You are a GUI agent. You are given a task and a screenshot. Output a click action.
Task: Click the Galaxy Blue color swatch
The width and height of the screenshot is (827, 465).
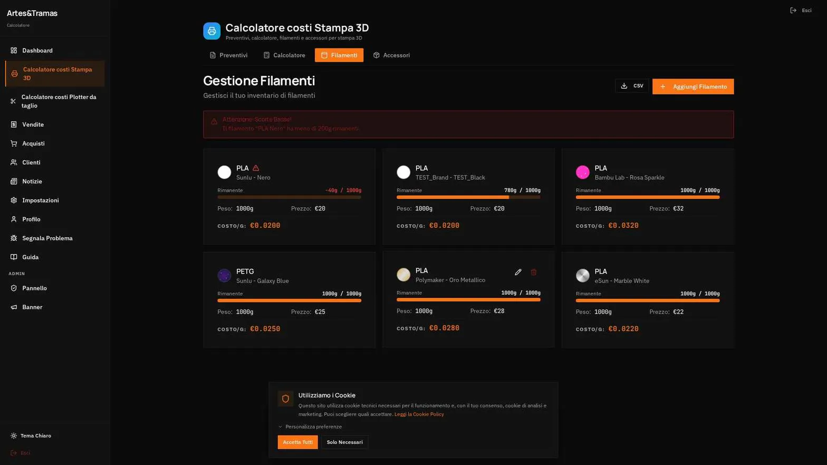tap(224, 275)
